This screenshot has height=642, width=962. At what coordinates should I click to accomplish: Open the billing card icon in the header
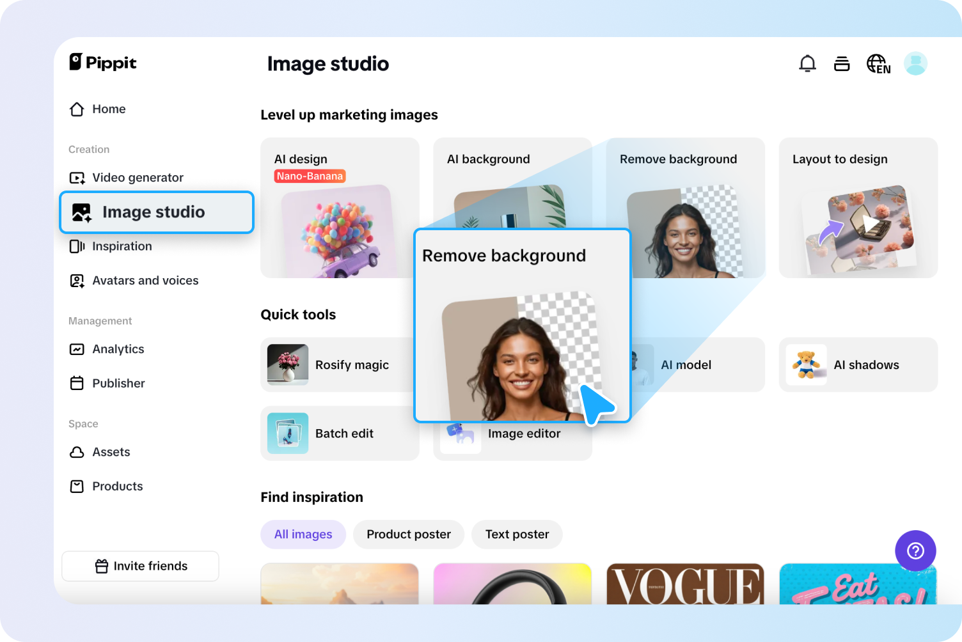coord(842,63)
